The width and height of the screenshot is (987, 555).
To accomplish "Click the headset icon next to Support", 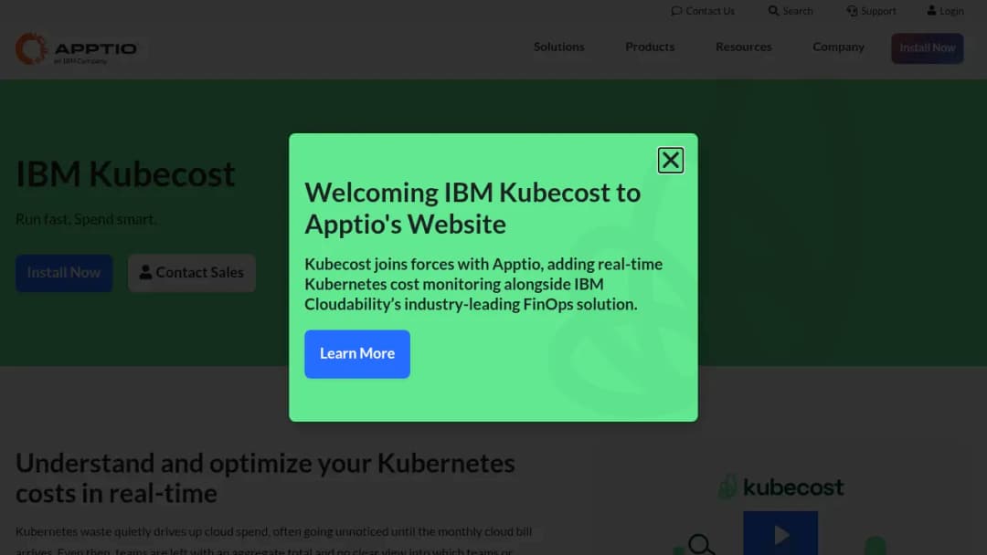I will (853, 11).
